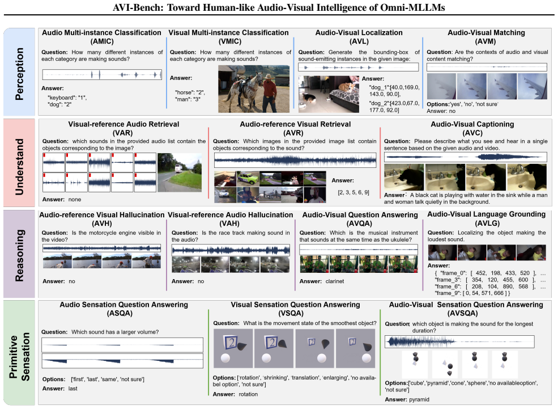Click the Audio-Visual Sensation Question Answering (AVSQA) heading
Image resolution: width=558 pixels, height=409 pixels.
[x=466, y=309]
